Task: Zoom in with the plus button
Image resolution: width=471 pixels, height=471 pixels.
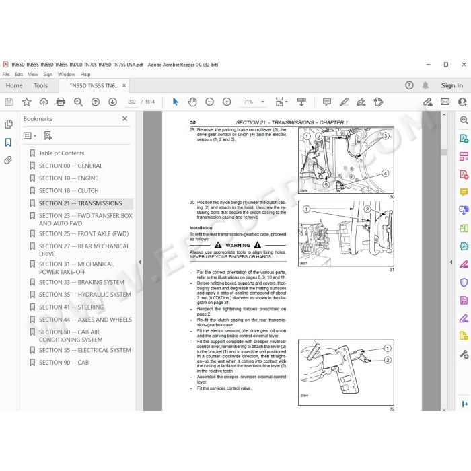Action: click(x=227, y=102)
